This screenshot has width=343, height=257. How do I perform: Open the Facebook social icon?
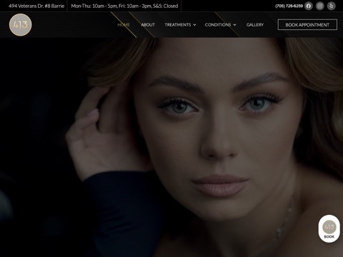click(x=309, y=6)
